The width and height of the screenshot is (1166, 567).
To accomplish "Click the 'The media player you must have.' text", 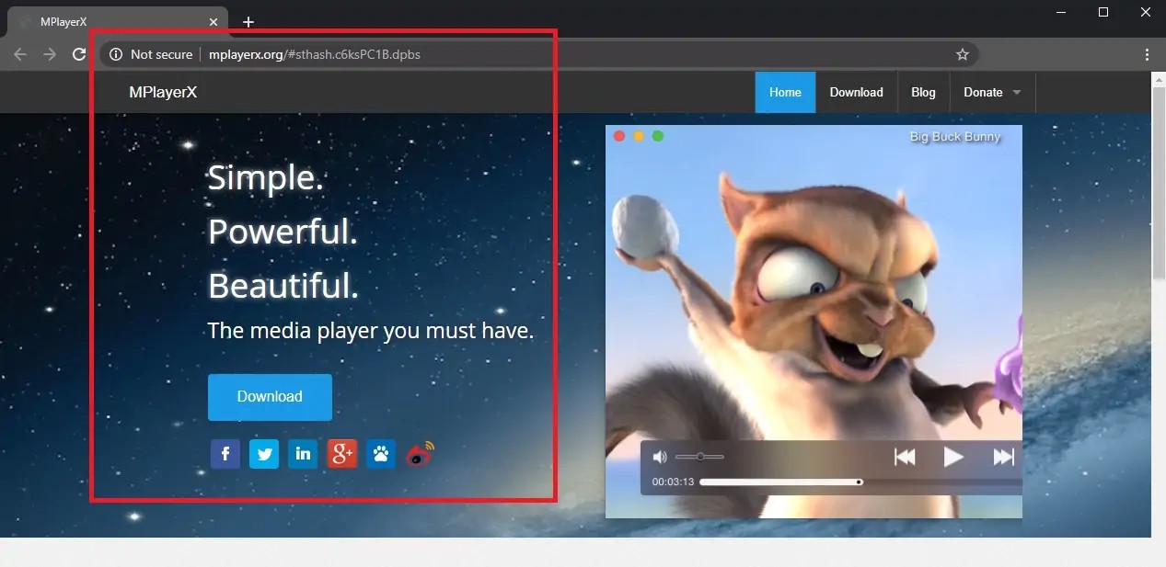I will pos(371,330).
